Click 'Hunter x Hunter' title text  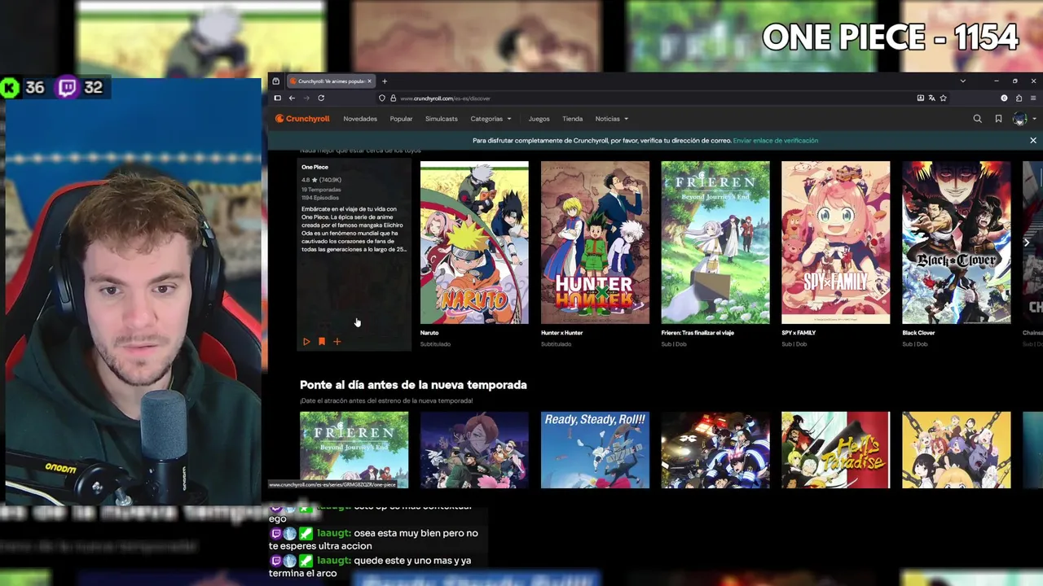[562, 333]
